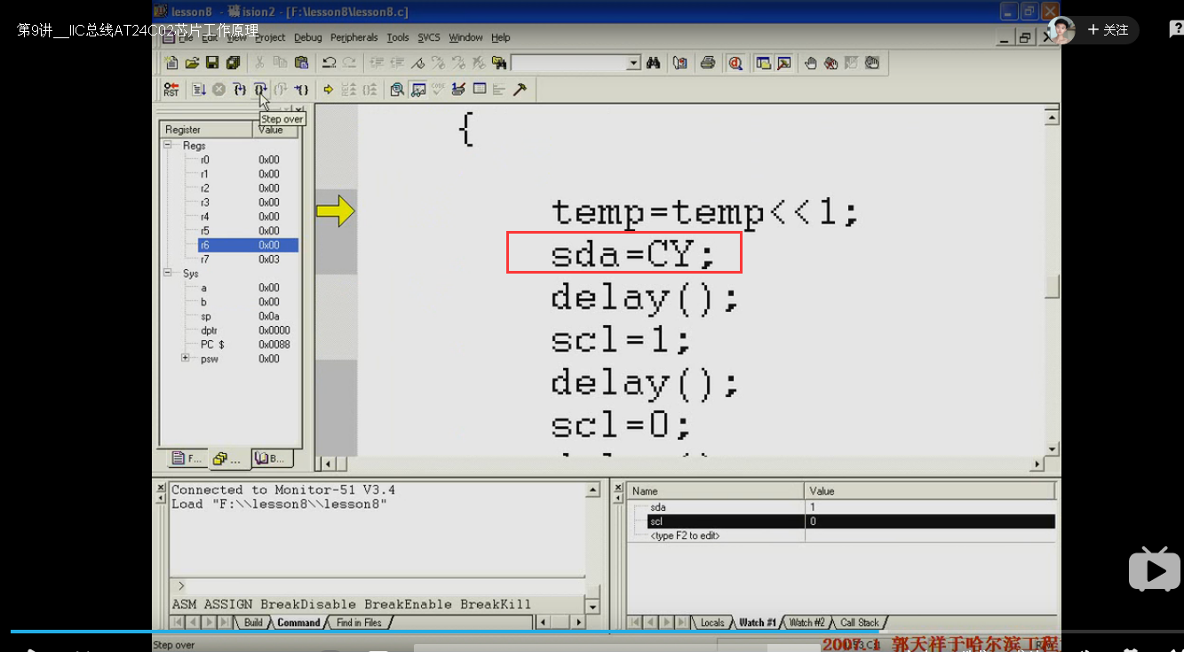Collapse the Sys tree node
The height and width of the screenshot is (652, 1184).
coord(167,273)
